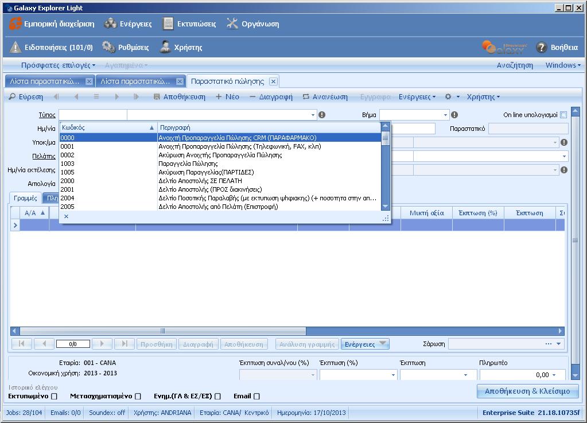This screenshot has height=423, width=587.
Task: Close the Παραστατικό πώλησης tab
Action: (273, 82)
